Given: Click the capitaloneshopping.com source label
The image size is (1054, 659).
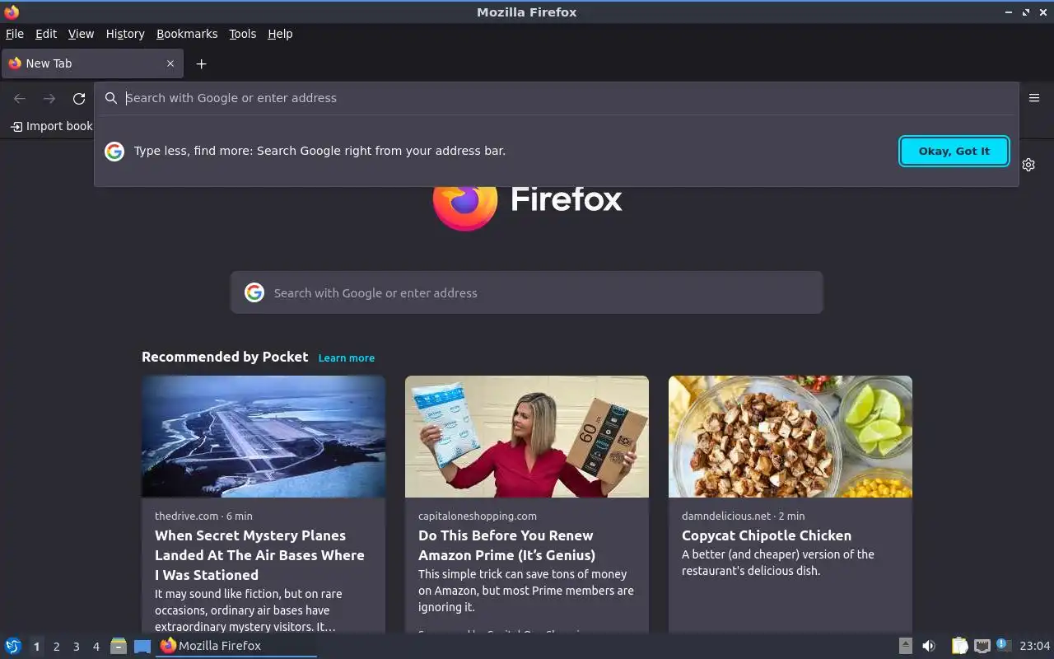Looking at the screenshot, I should [x=478, y=516].
